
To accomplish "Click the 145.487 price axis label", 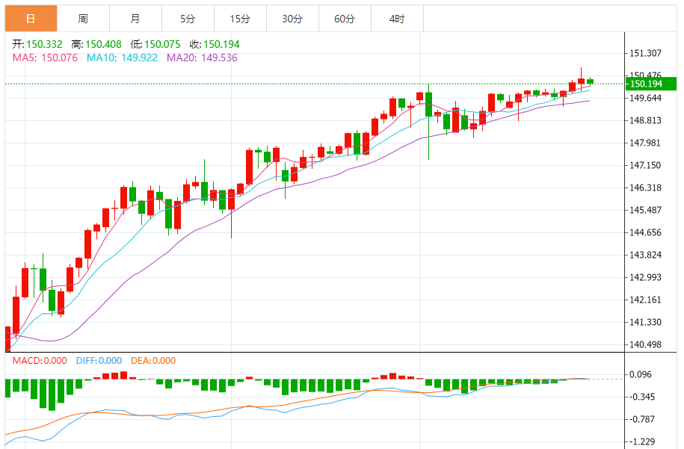I will coord(645,210).
